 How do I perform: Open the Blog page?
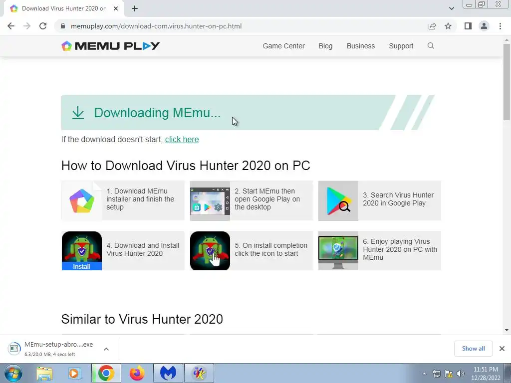click(x=325, y=46)
